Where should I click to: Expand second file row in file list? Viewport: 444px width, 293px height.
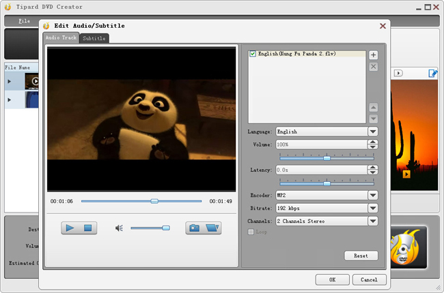(10, 99)
